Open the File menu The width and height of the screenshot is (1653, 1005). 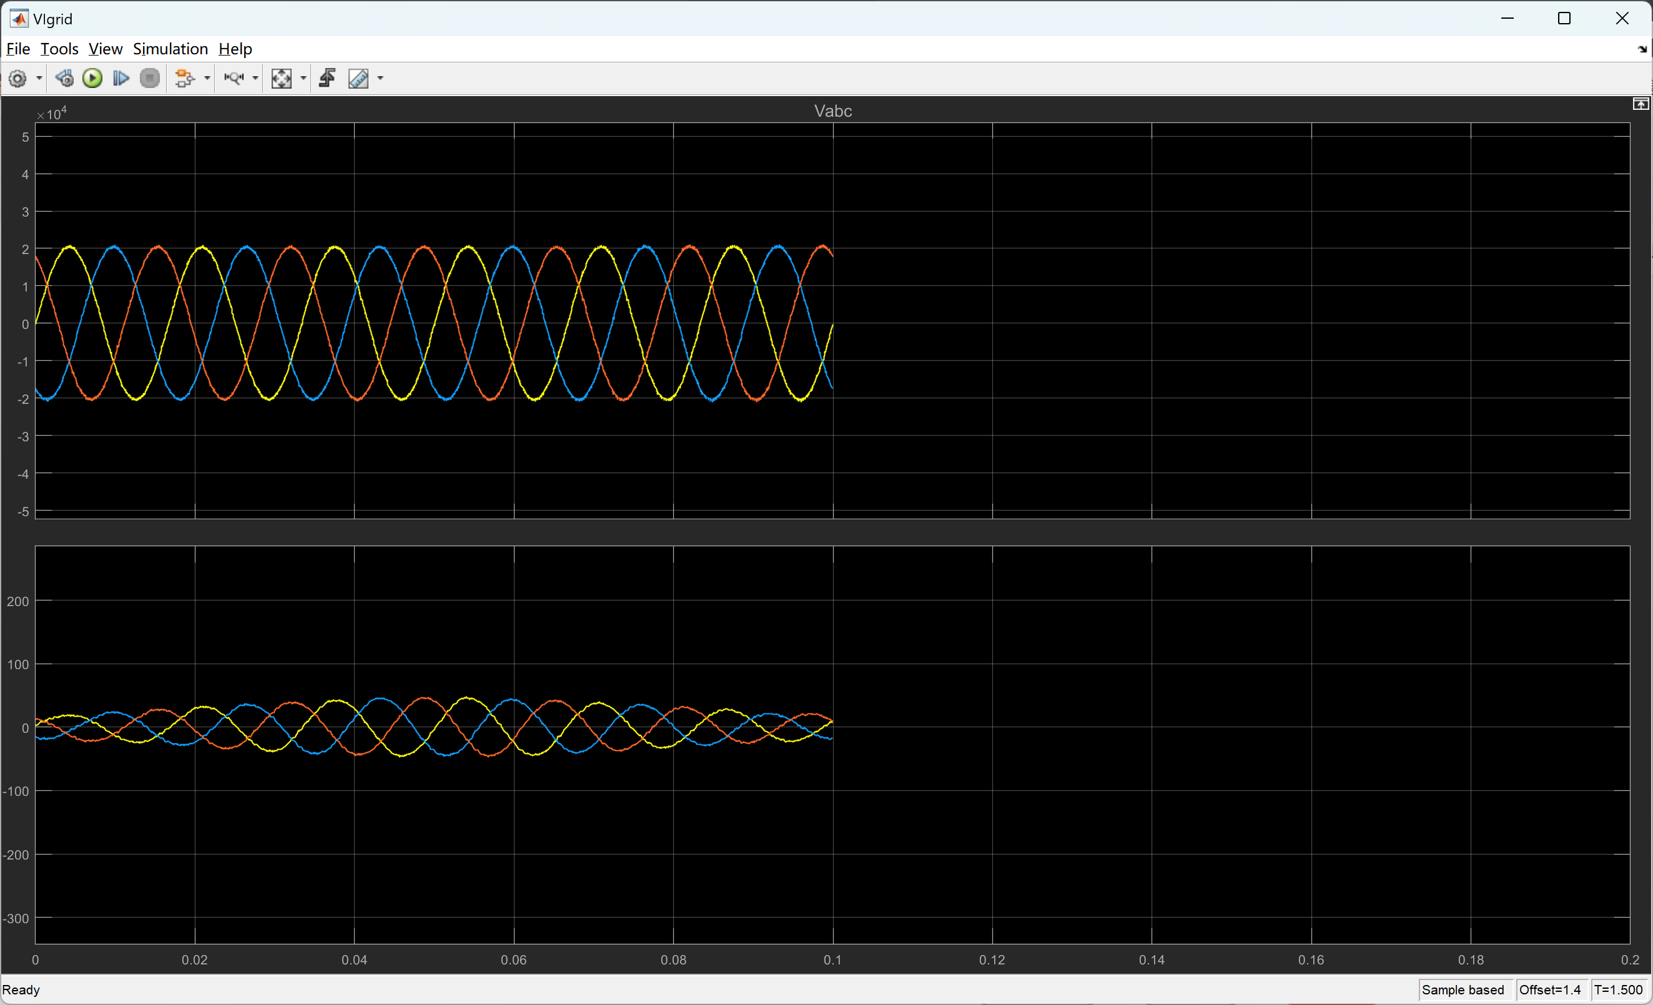point(18,49)
